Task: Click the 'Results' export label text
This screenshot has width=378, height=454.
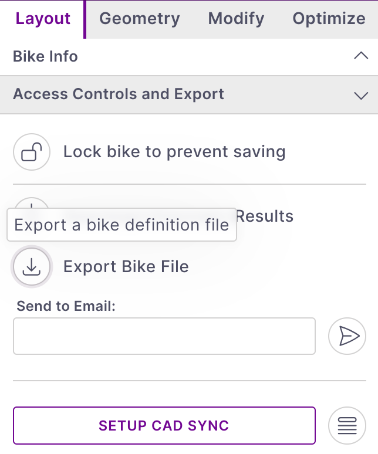Action: coord(265,216)
